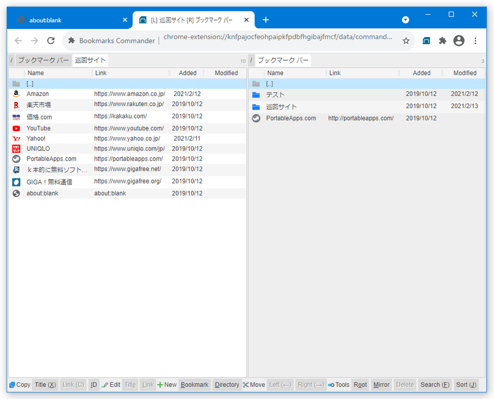Screen dimensions: 494x399
Task: Click root slash breadcrumb in left pane
Action: tap(11, 60)
